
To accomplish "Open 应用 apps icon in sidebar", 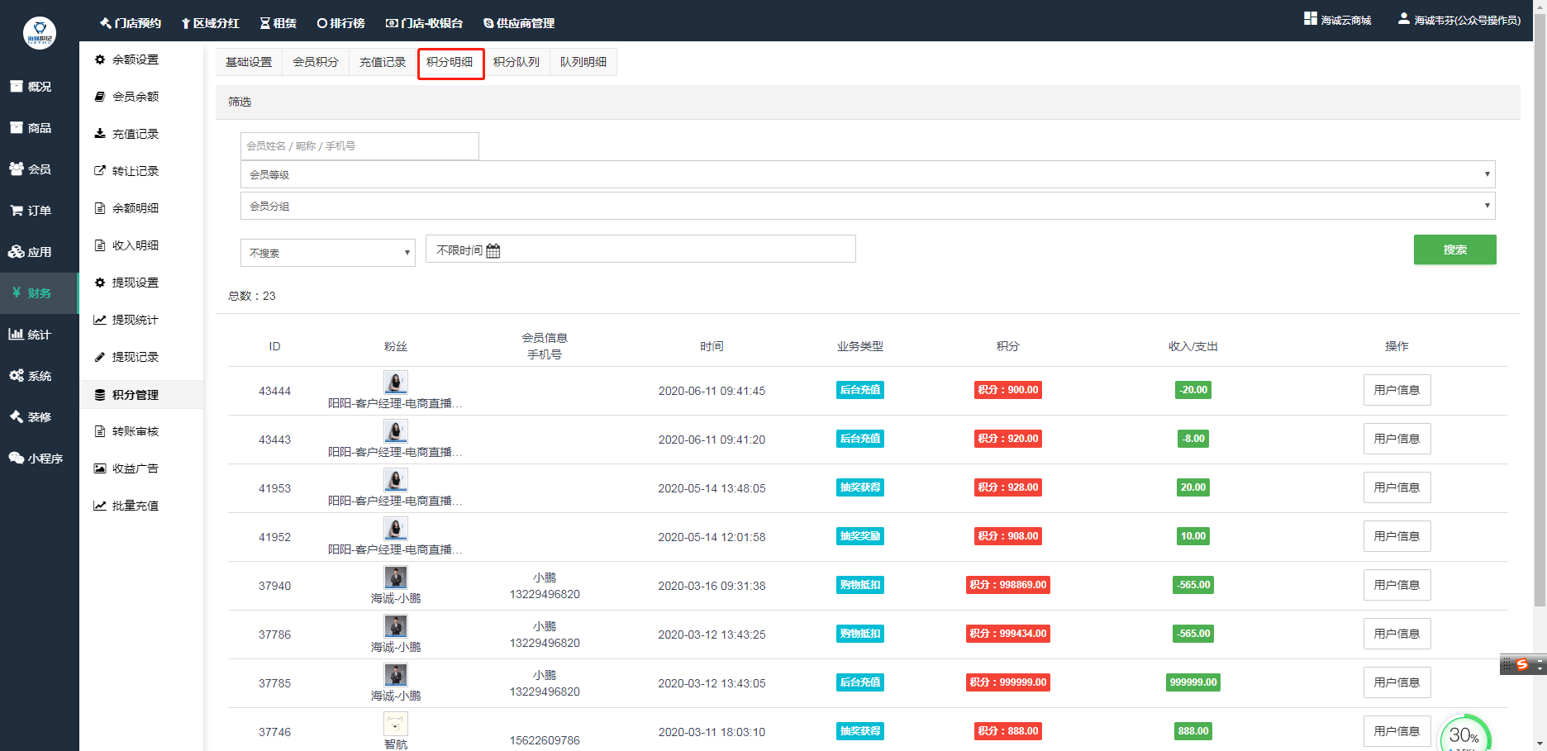I will point(16,251).
